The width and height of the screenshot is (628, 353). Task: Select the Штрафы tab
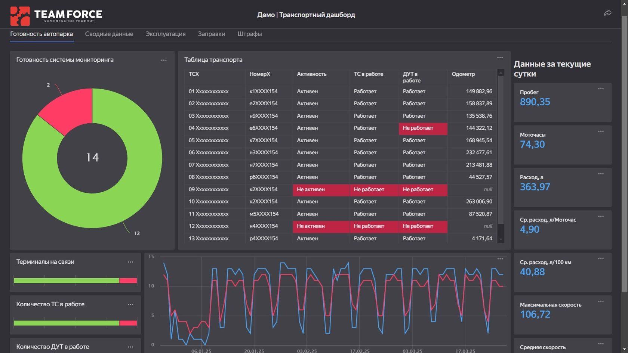pyautogui.click(x=249, y=34)
